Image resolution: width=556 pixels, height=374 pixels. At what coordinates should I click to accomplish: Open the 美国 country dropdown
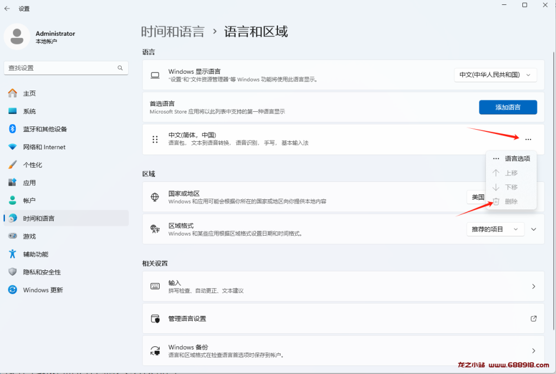(476, 197)
